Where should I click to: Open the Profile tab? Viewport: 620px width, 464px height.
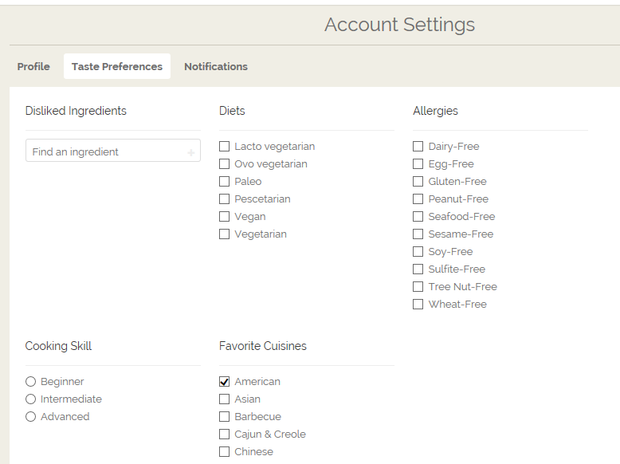33,67
